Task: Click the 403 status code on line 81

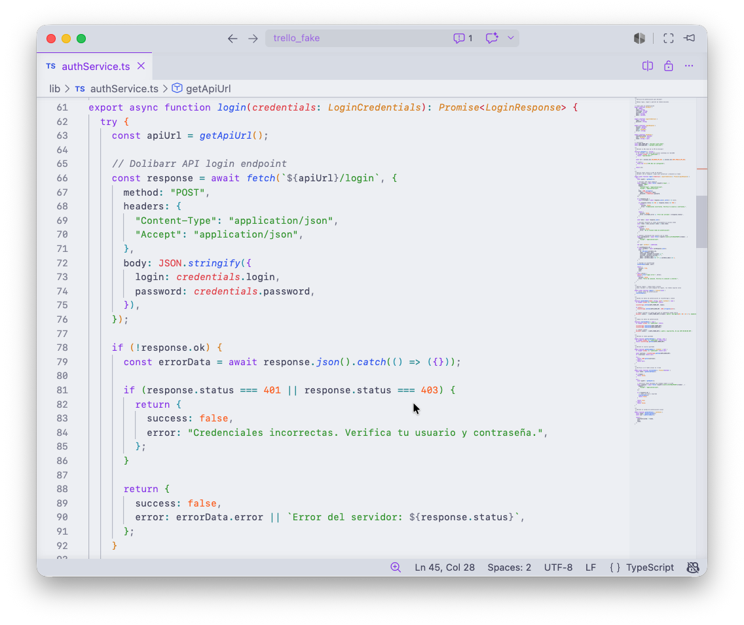Action: click(430, 390)
